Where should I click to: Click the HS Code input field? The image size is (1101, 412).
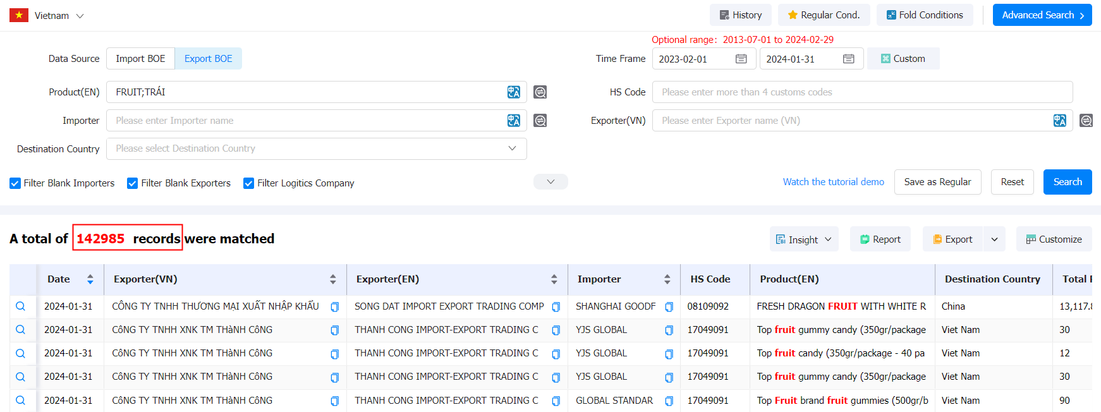[861, 92]
